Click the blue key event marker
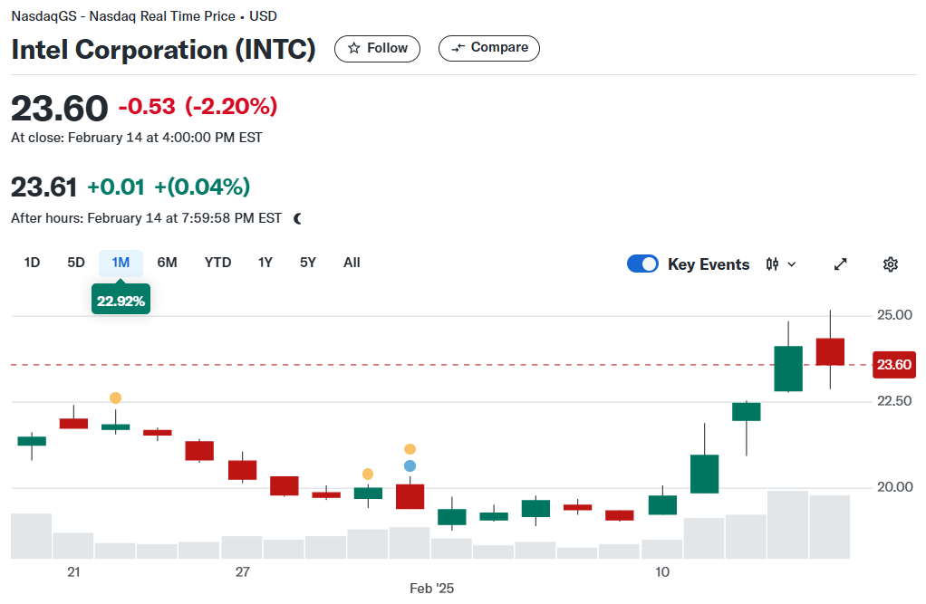Screen dimensions: 926x604 tap(410, 465)
